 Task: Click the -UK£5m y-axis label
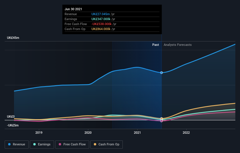point(13,125)
